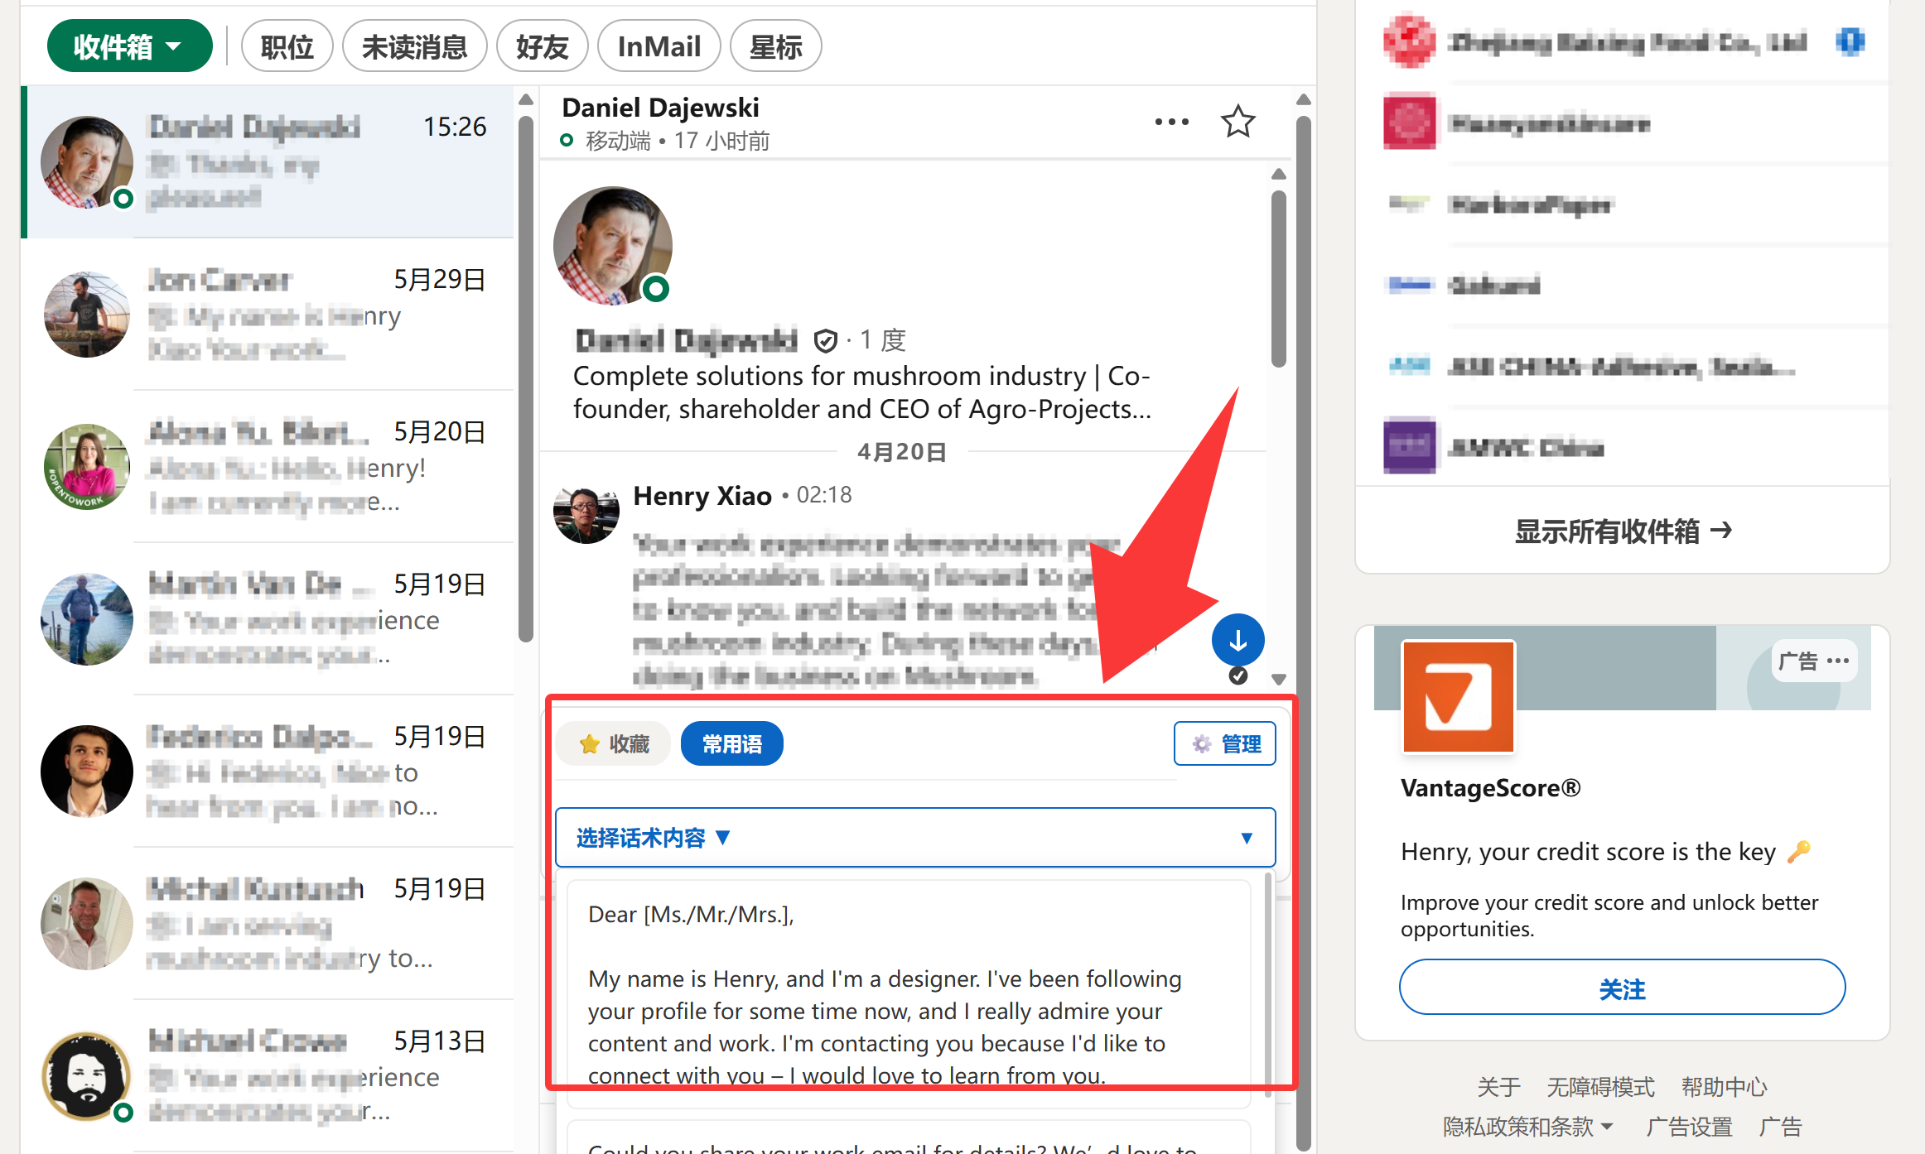
Task: Open the 广告 options three-dot menu
Action: (1837, 661)
